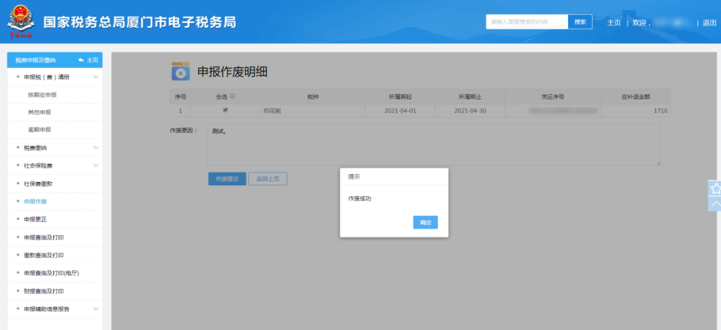Click the 退出 logout link
This screenshot has height=330, width=721.
point(709,23)
